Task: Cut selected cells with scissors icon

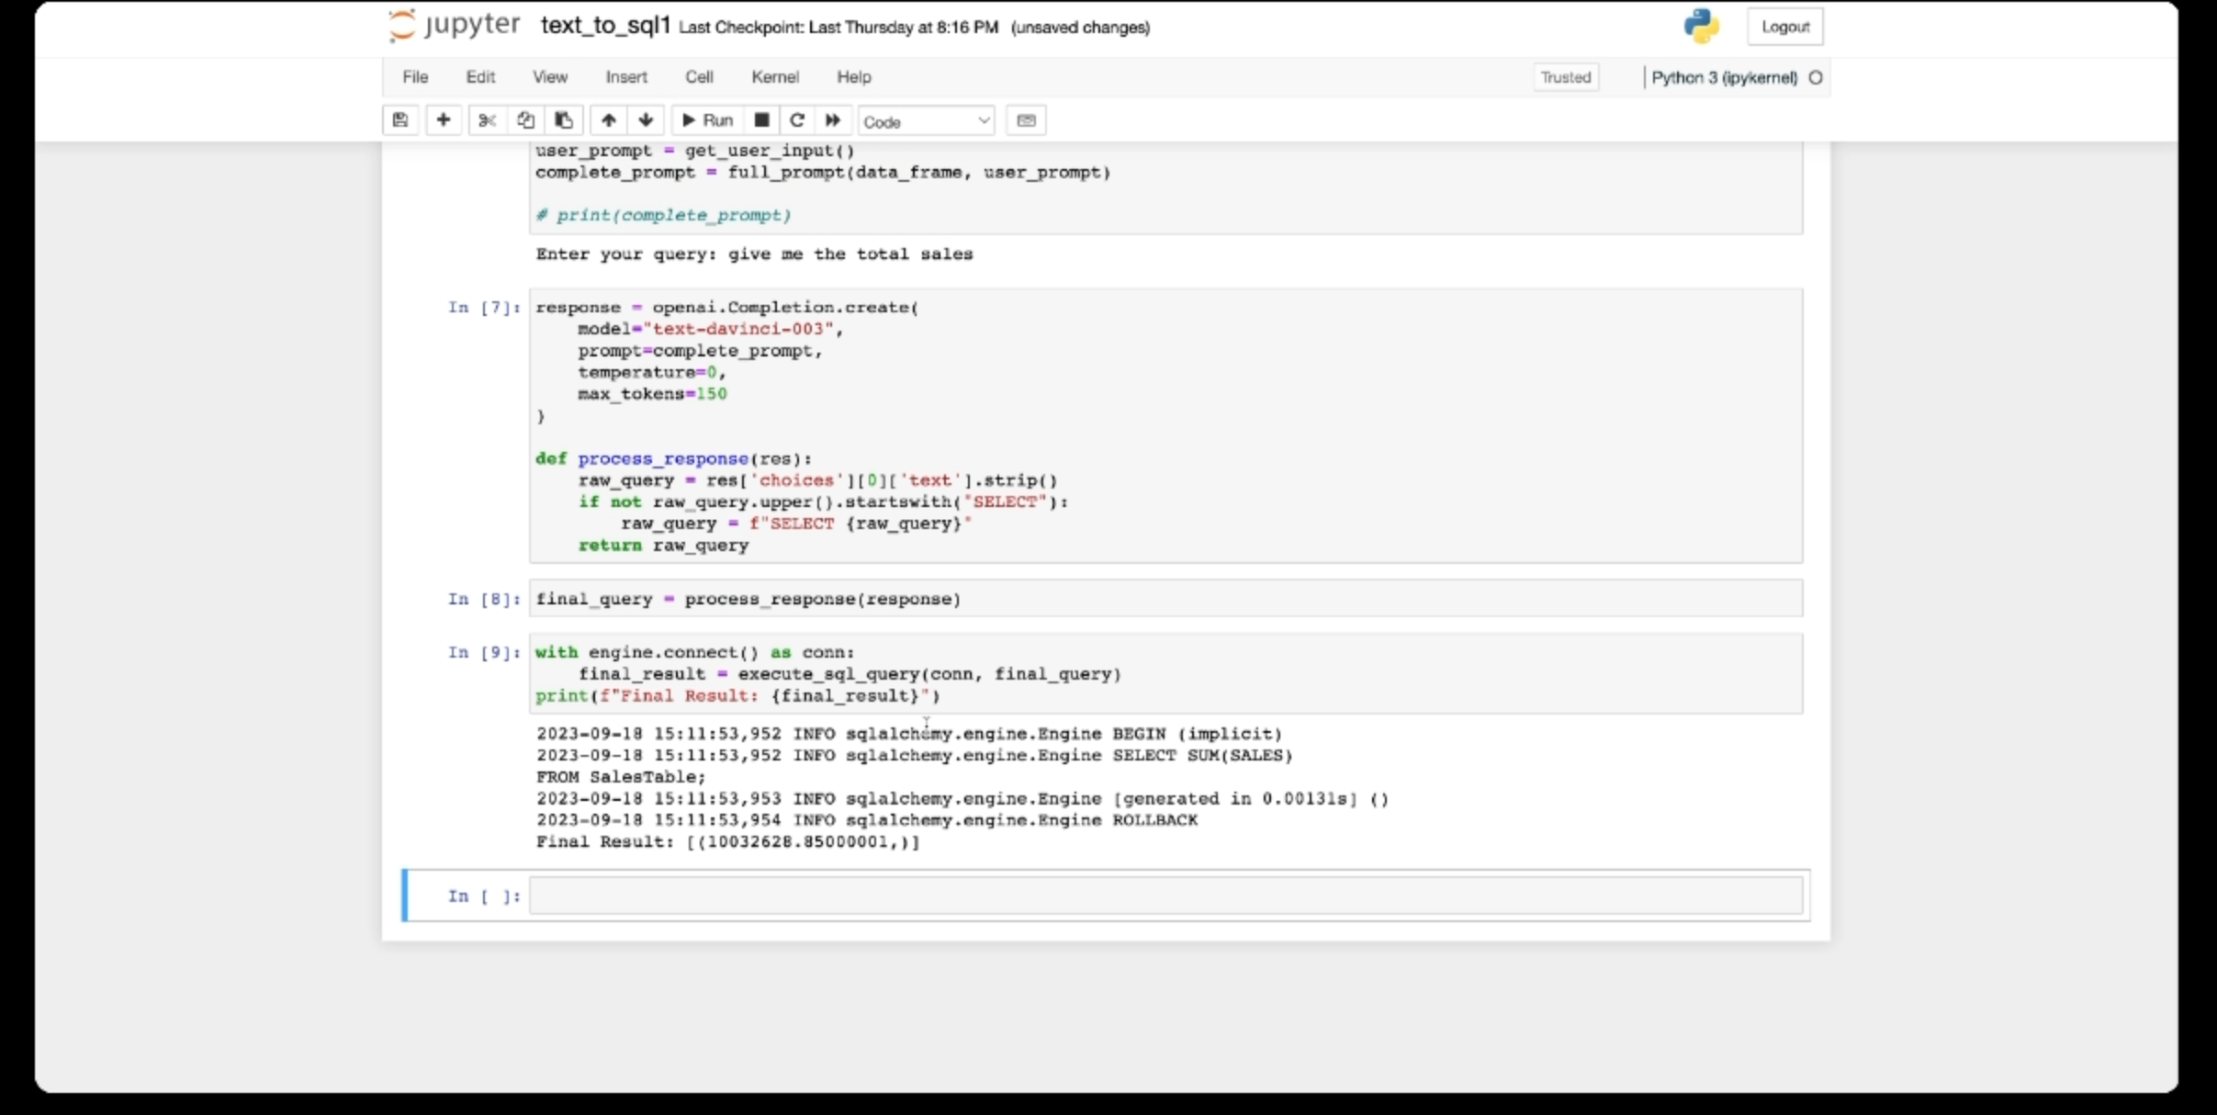Action: 487,120
